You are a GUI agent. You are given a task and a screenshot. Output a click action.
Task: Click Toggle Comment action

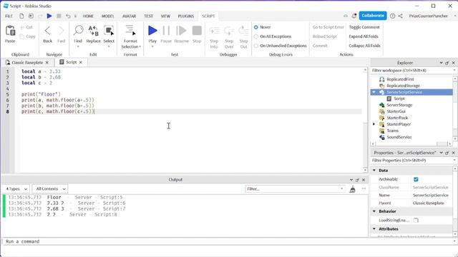364,27
